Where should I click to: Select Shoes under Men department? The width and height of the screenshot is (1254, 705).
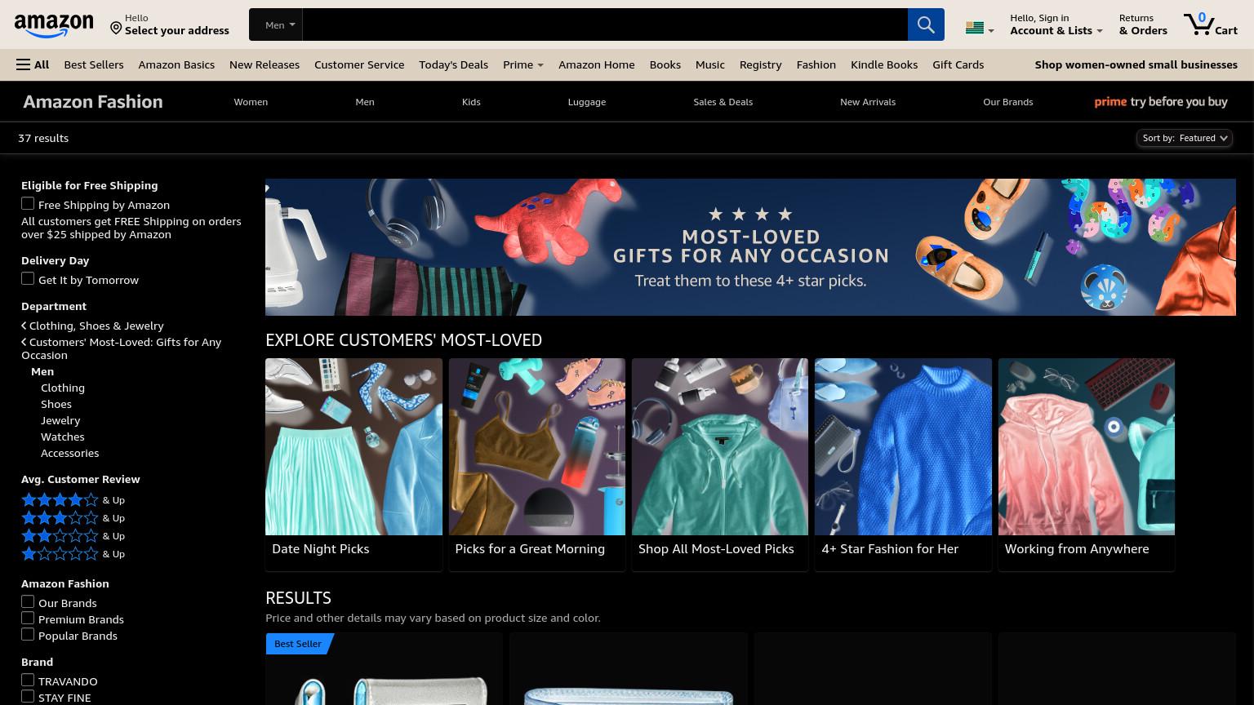pos(56,404)
